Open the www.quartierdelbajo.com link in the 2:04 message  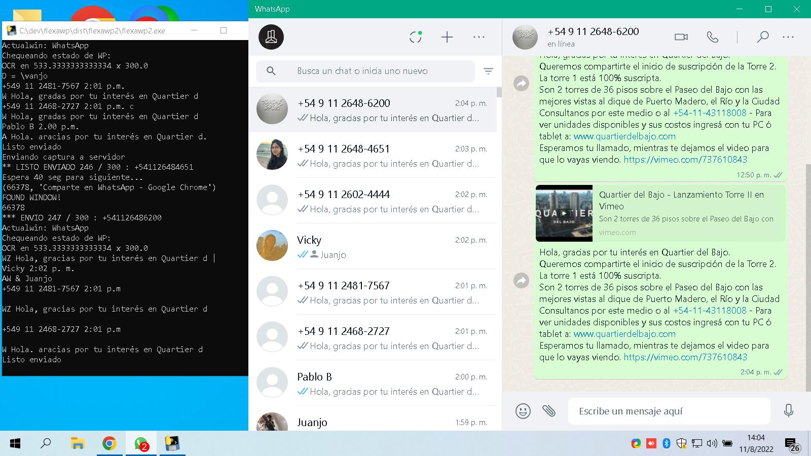[x=624, y=334]
